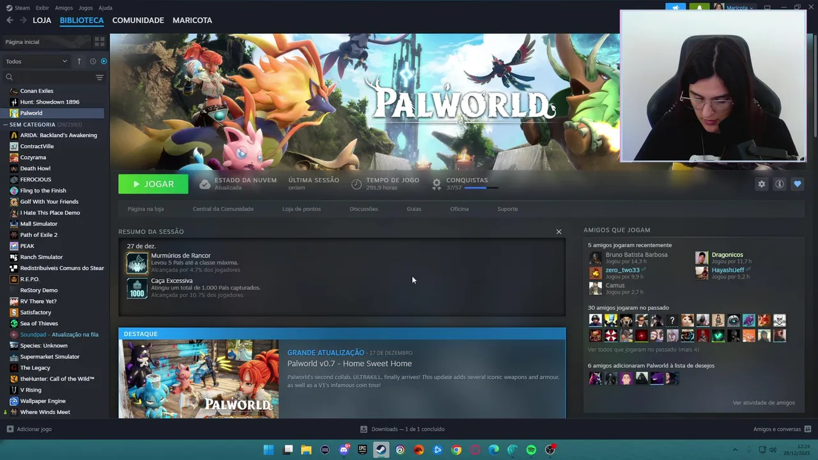Image resolution: width=818 pixels, height=460 pixels.
Task: Open the library grid view icon
Action: click(99, 42)
